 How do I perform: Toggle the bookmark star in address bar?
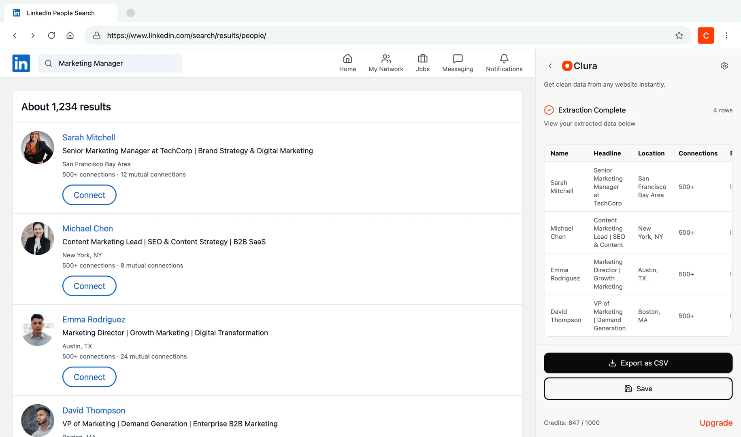click(x=679, y=35)
